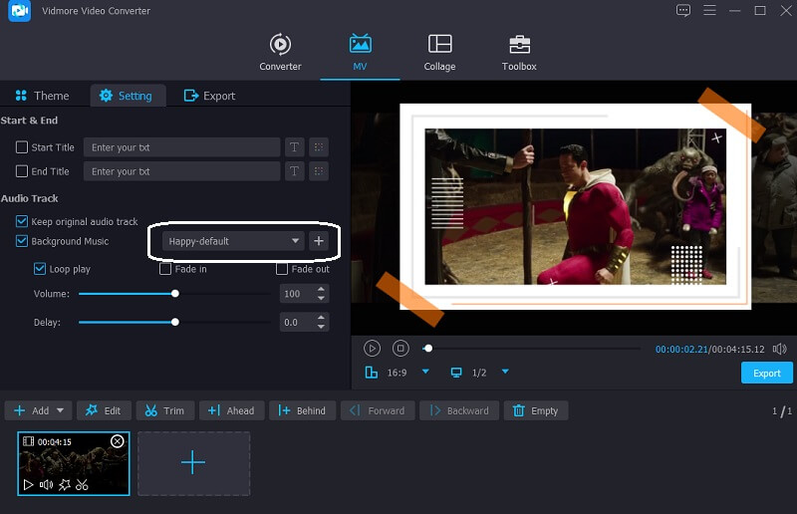Enable the Fade in checkbox

coord(166,269)
